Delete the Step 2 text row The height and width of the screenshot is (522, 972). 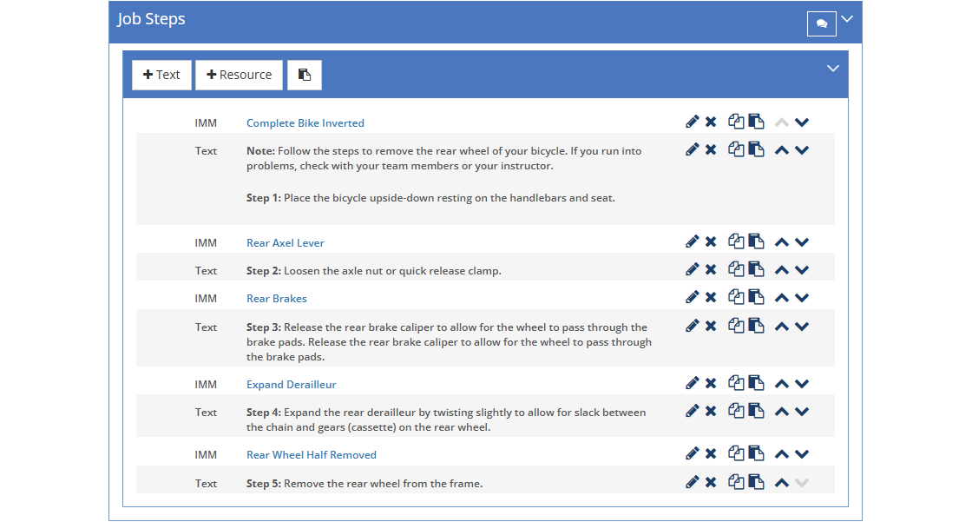pyautogui.click(x=711, y=269)
